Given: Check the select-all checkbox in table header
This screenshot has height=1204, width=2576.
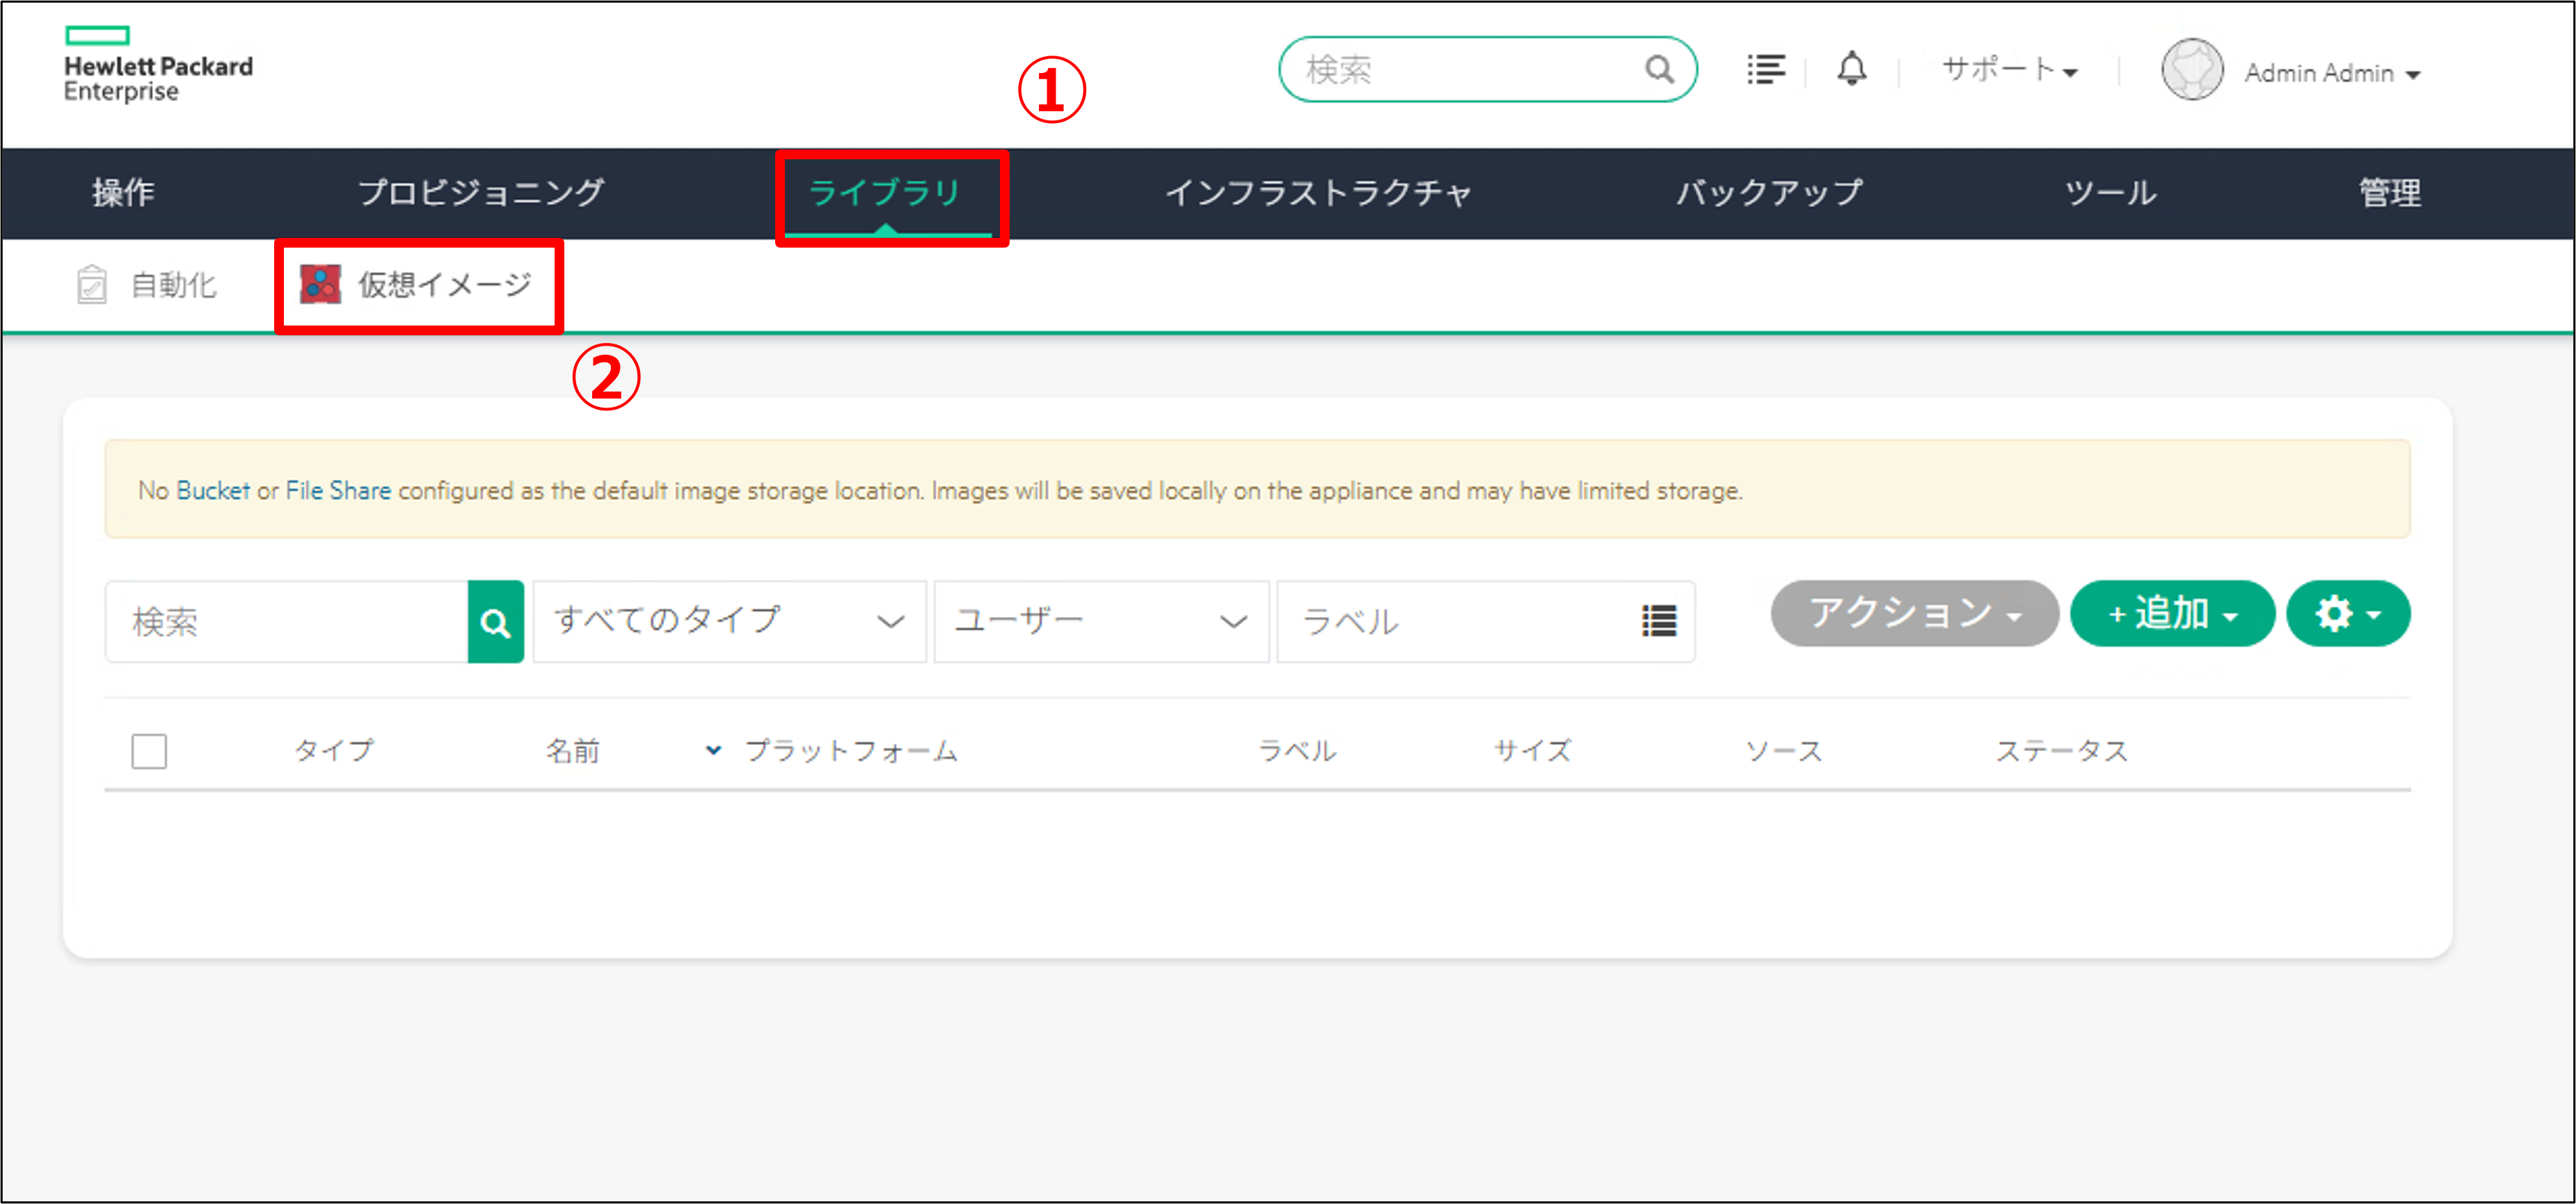Looking at the screenshot, I should point(149,751).
